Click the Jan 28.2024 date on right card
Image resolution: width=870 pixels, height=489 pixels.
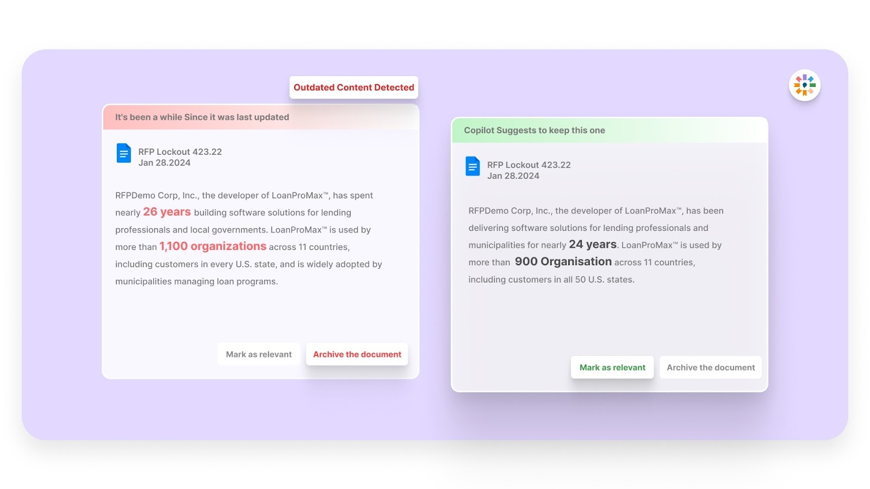click(x=513, y=175)
